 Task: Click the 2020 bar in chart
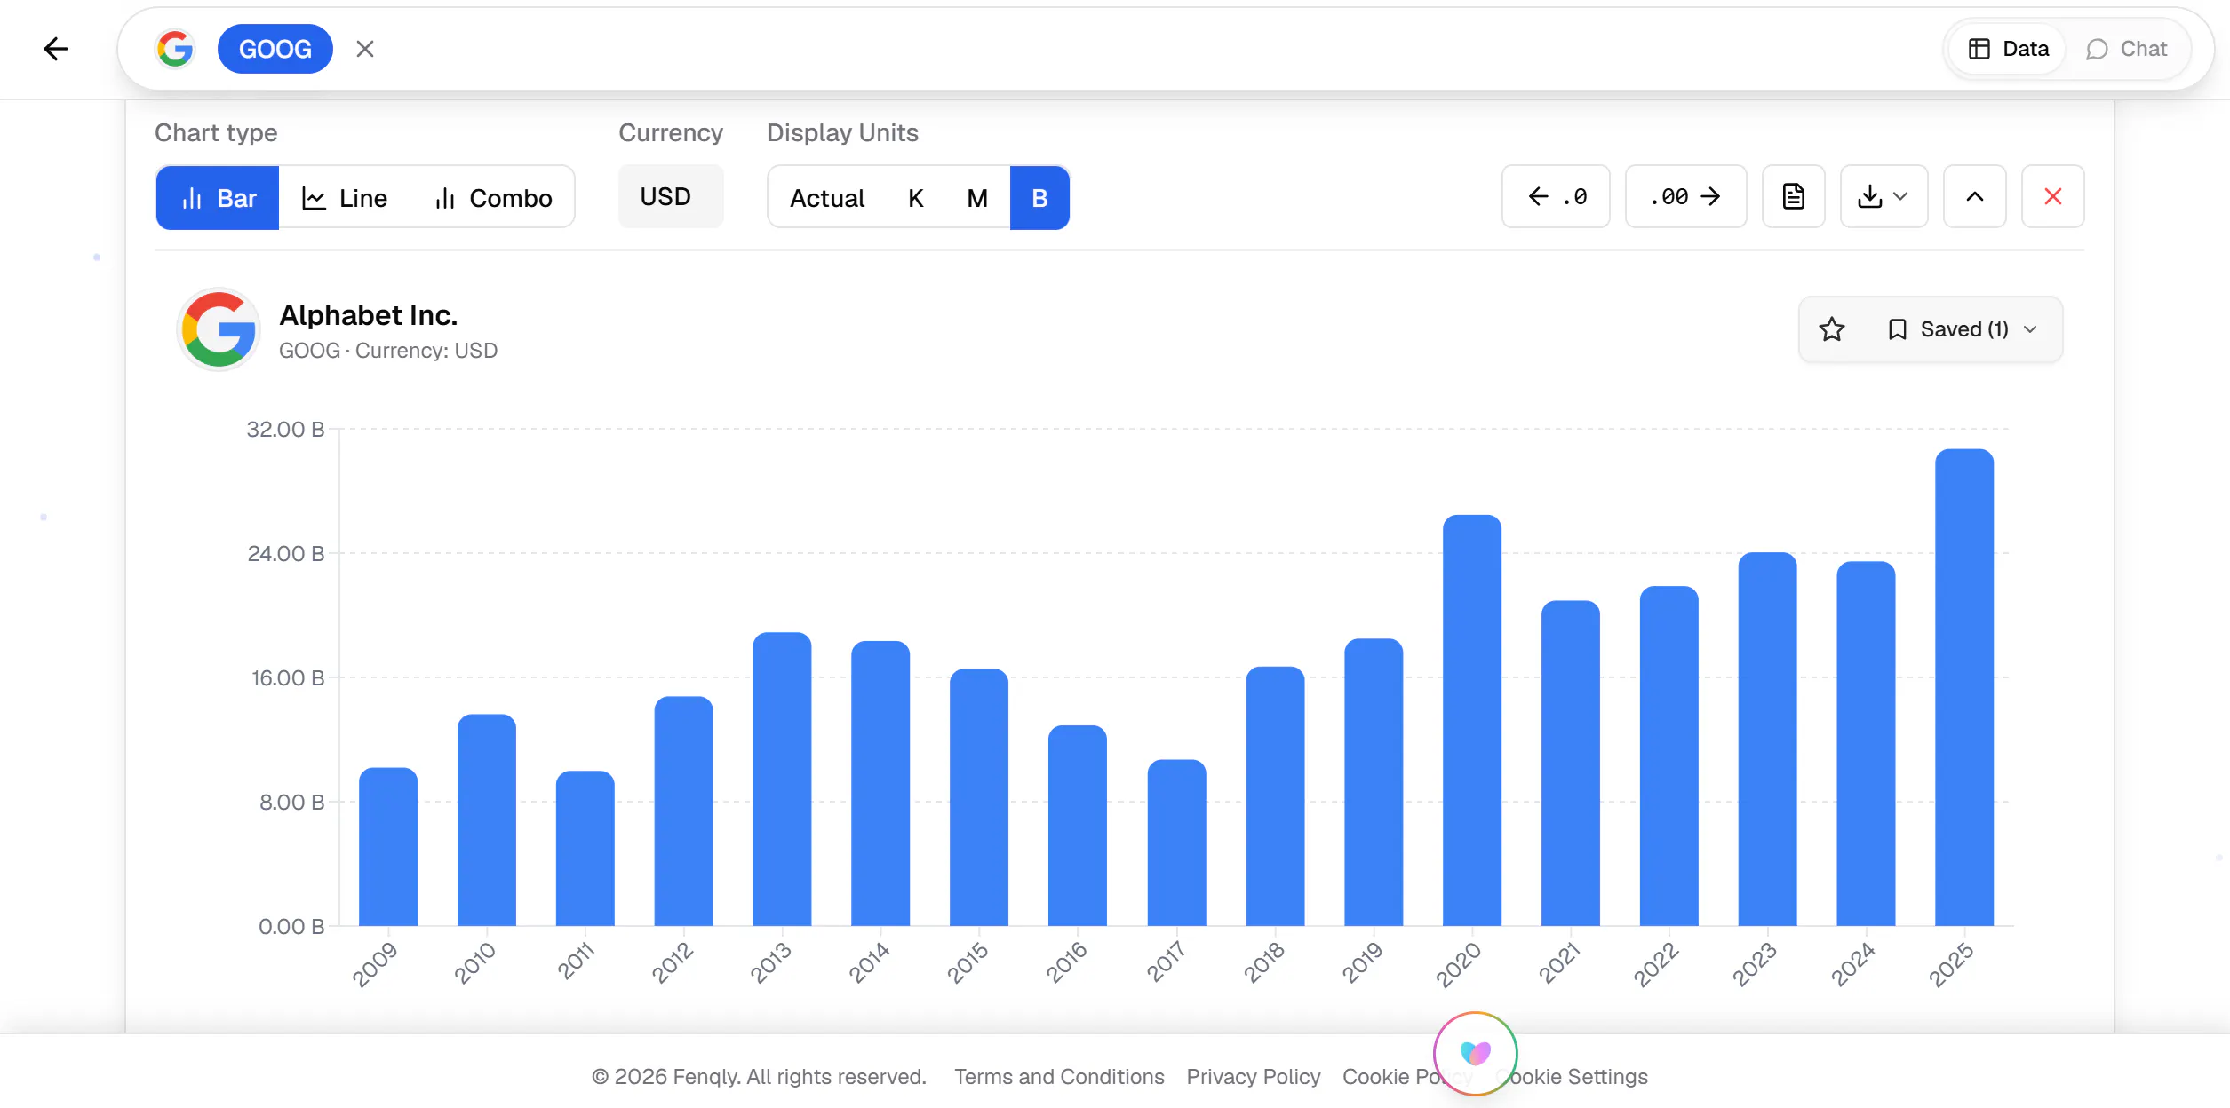(x=1472, y=720)
